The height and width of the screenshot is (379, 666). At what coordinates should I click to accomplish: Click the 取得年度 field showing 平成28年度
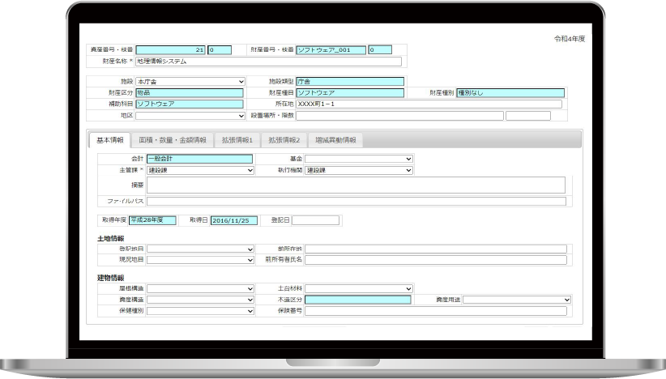[x=152, y=220]
